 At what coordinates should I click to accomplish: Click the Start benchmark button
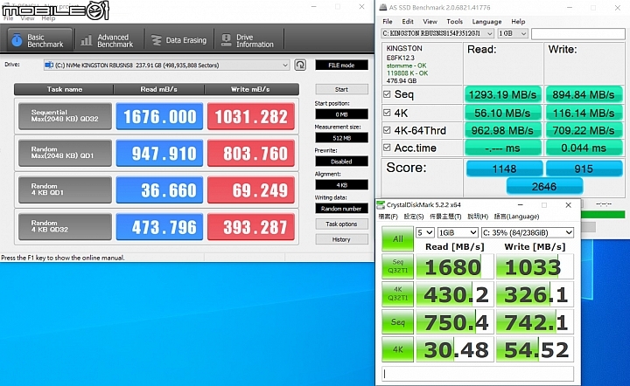[341, 89]
